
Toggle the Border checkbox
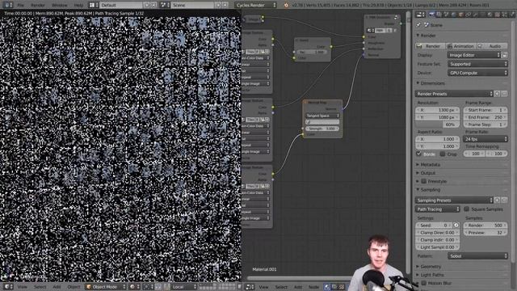(419, 154)
